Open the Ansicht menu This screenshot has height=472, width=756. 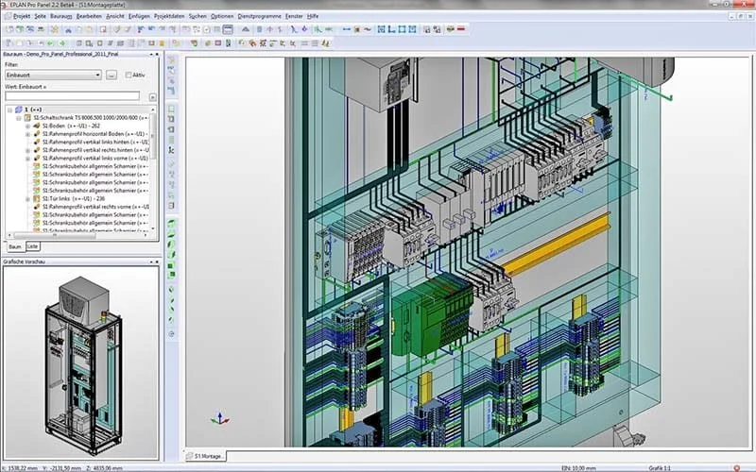tap(115, 16)
